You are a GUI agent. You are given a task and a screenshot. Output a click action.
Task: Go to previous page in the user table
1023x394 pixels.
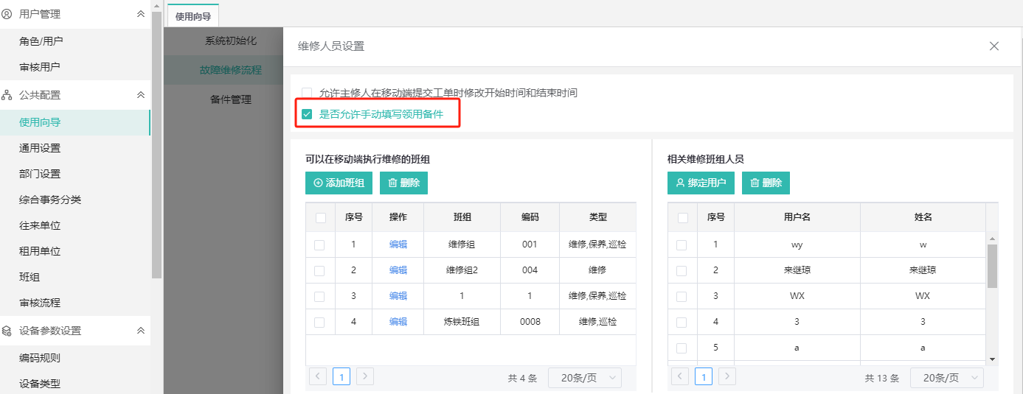(680, 376)
